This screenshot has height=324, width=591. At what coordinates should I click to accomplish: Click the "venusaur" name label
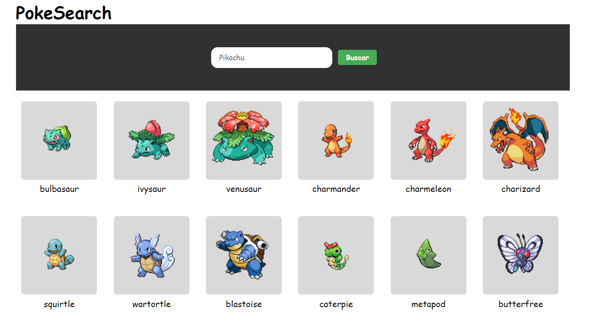tap(244, 189)
